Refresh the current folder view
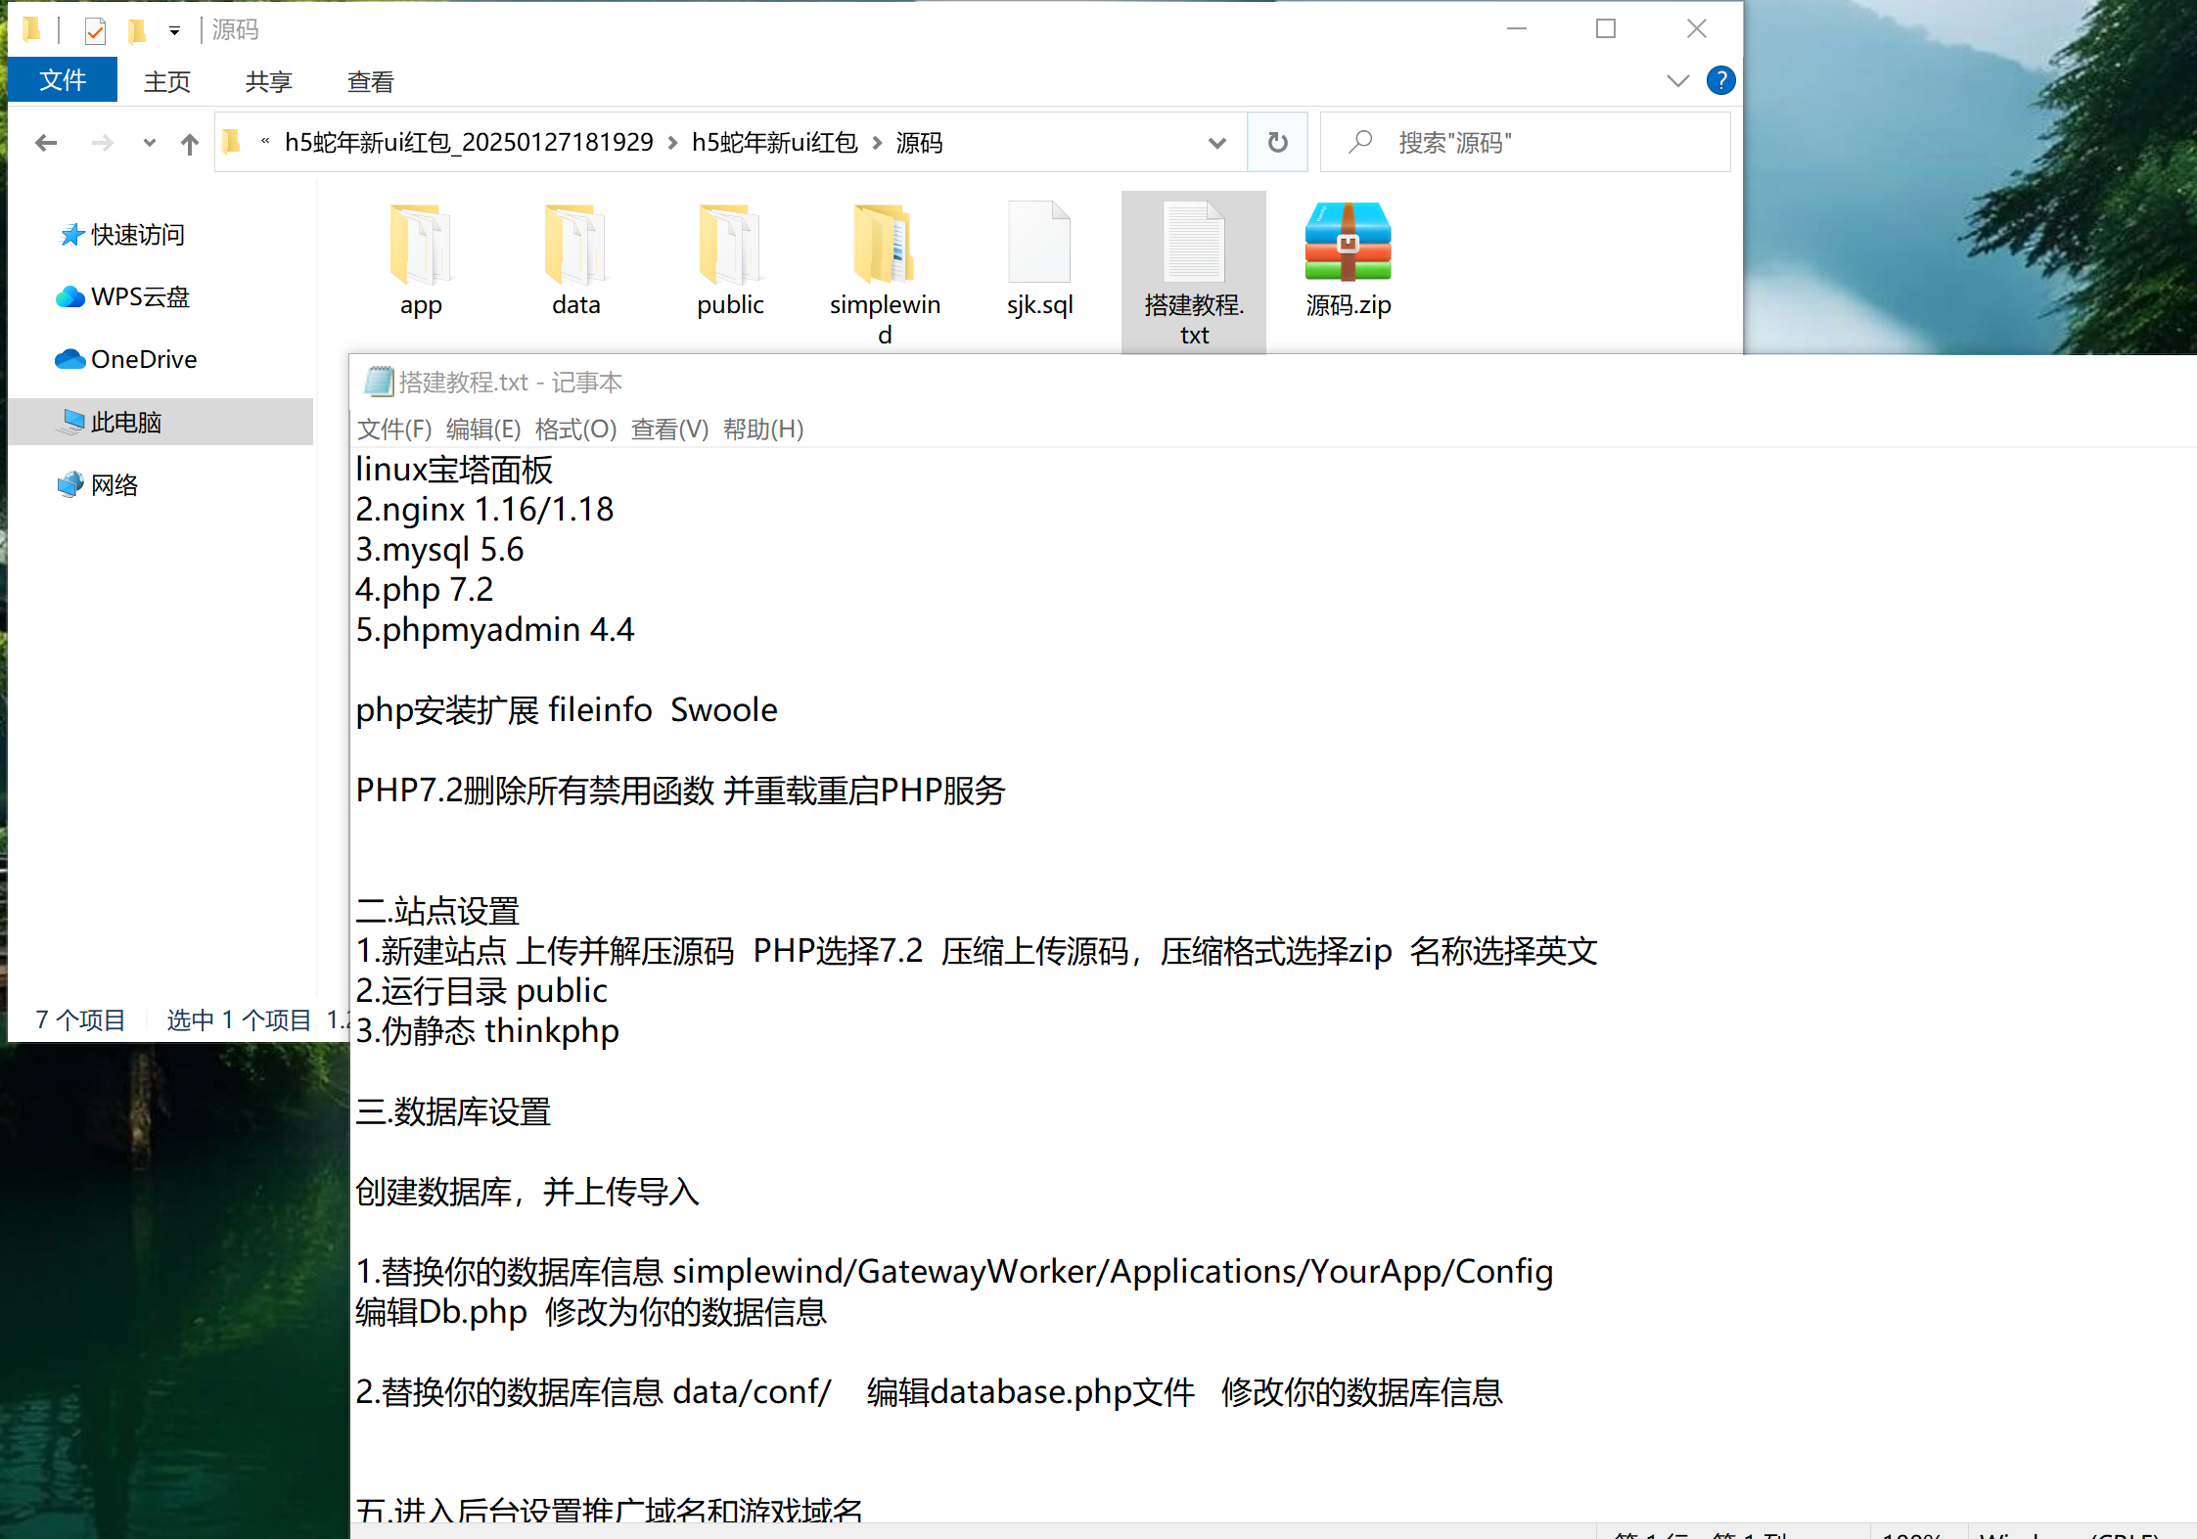The height and width of the screenshot is (1539, 2197). coord(1277,143)
